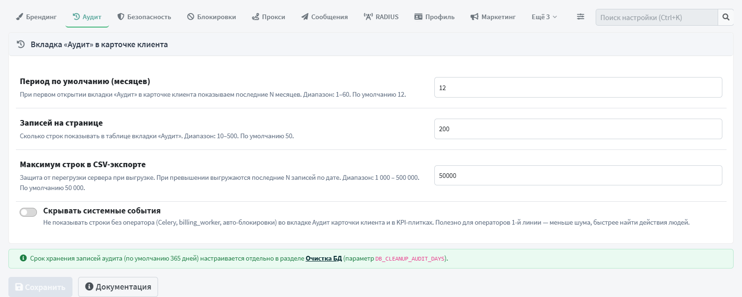This screenshot has height=297, width=742.
Task: Go to the Профиль tab
Action: point(434,17)
